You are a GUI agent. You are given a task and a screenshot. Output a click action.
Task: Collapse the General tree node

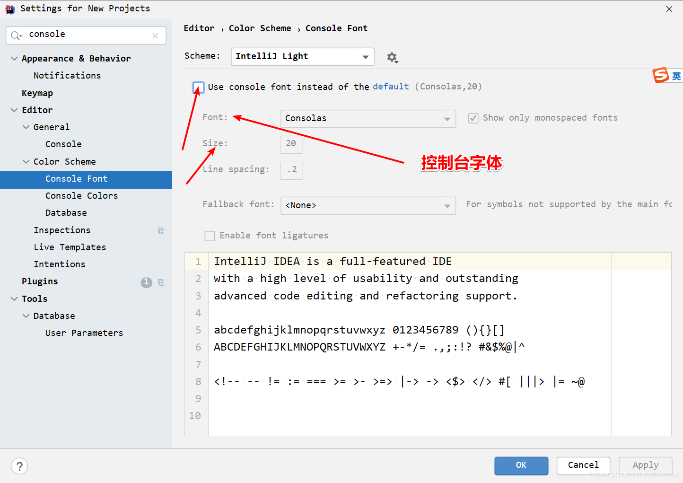26,127
